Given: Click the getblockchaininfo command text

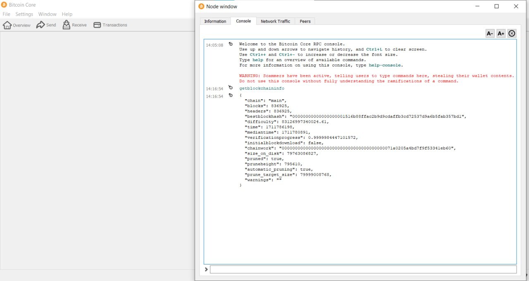Looking at the screenshot, I should pos(262,88).
